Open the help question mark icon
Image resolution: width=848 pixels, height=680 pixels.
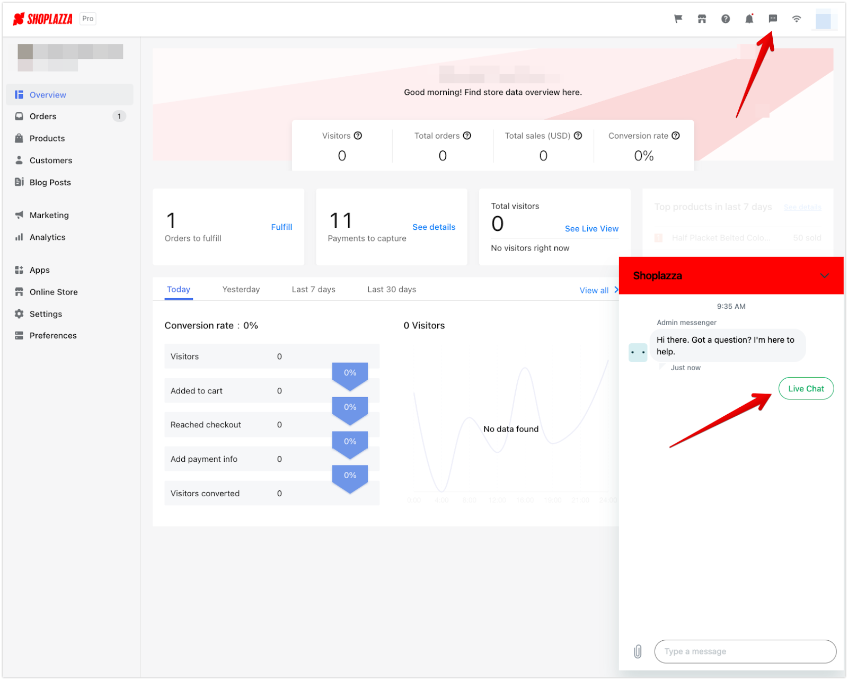pos(726,19)
